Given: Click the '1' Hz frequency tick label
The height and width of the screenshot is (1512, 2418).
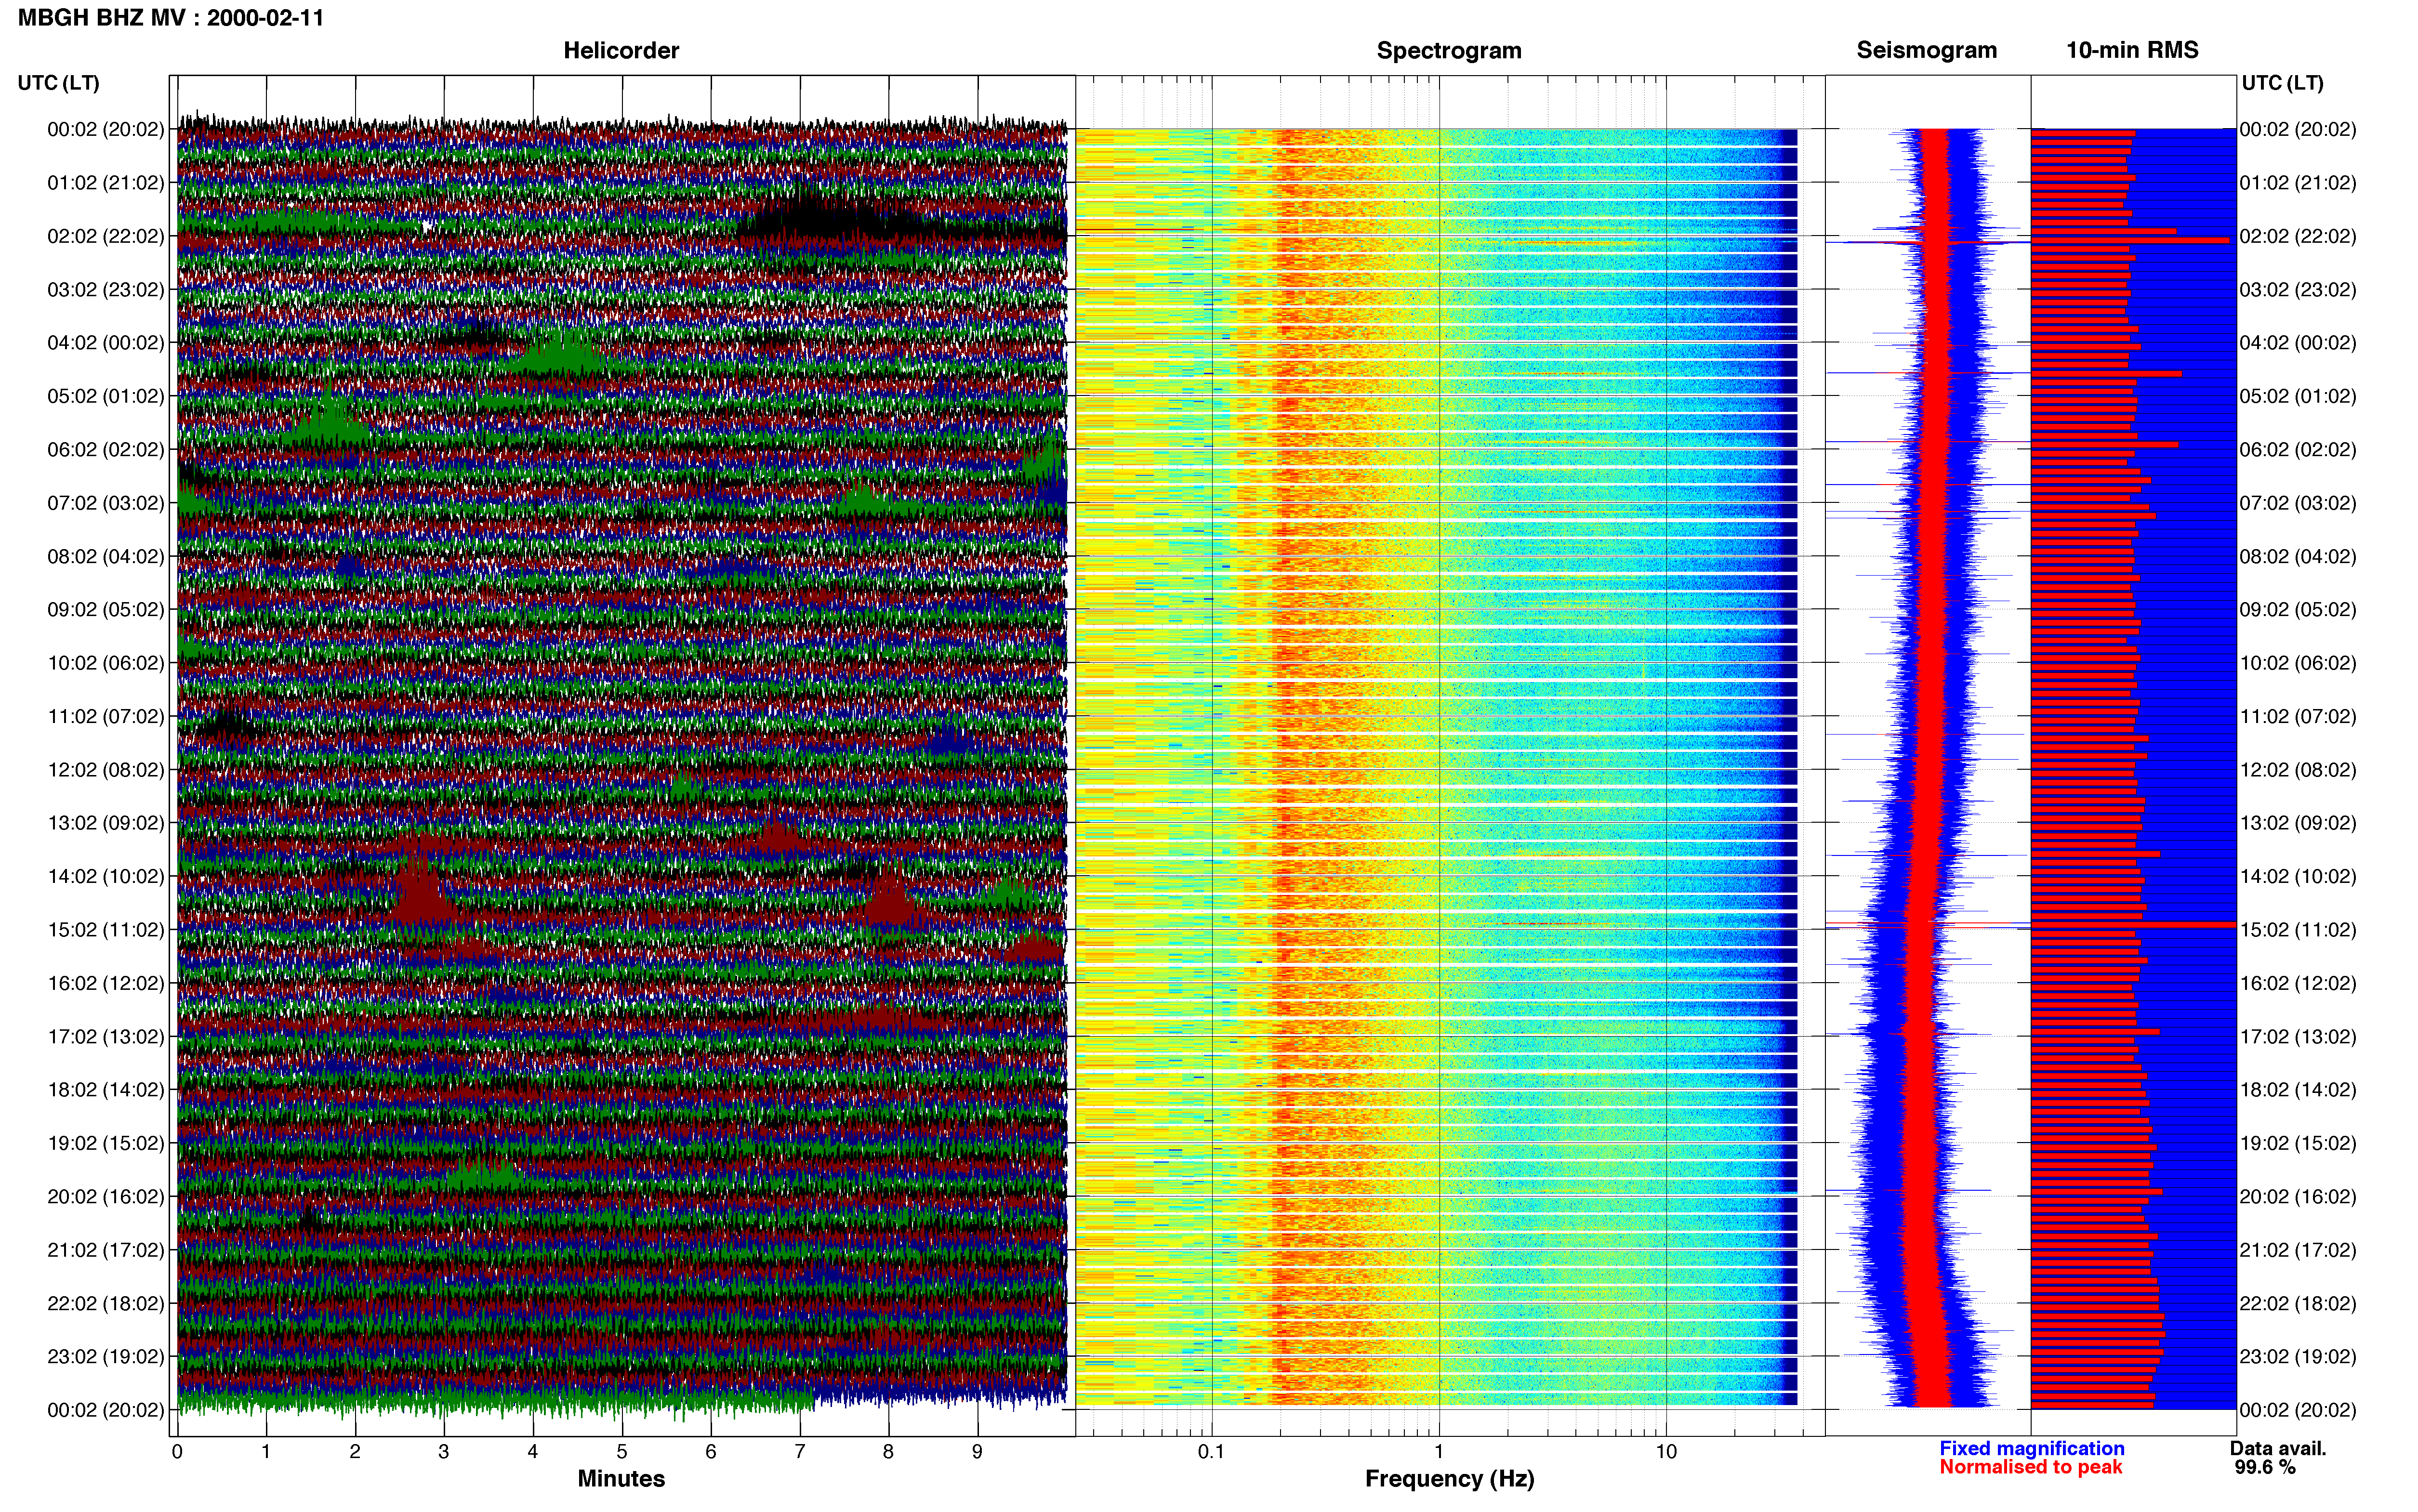Looking at the screenshot, I should (x=1439, y=1452).
